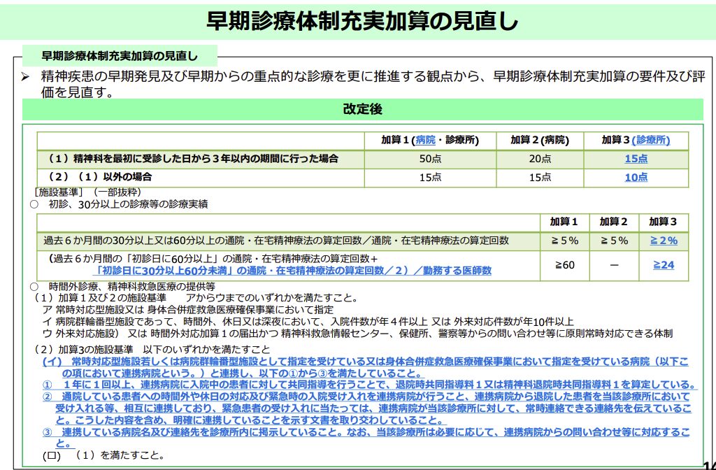716x470 pixels.
Task: Select the underlined "15点" link under 加算3
Action: coord(636,159)
